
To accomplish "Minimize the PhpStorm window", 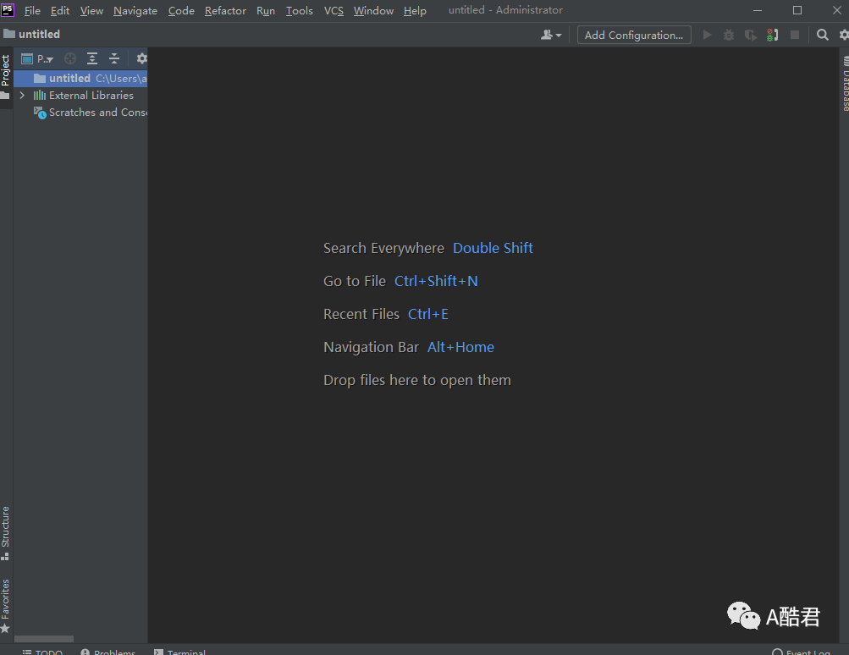I will click(758, 10).
